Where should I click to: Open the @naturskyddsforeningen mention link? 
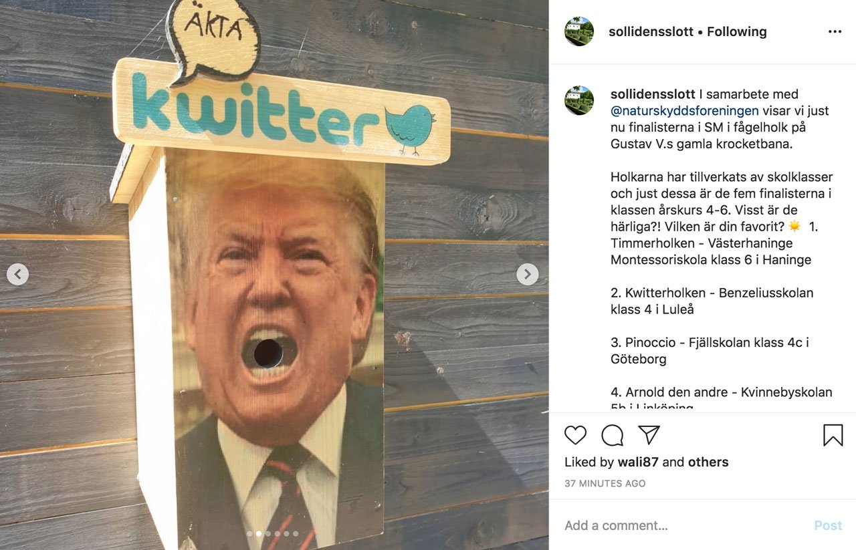(685, 111)
